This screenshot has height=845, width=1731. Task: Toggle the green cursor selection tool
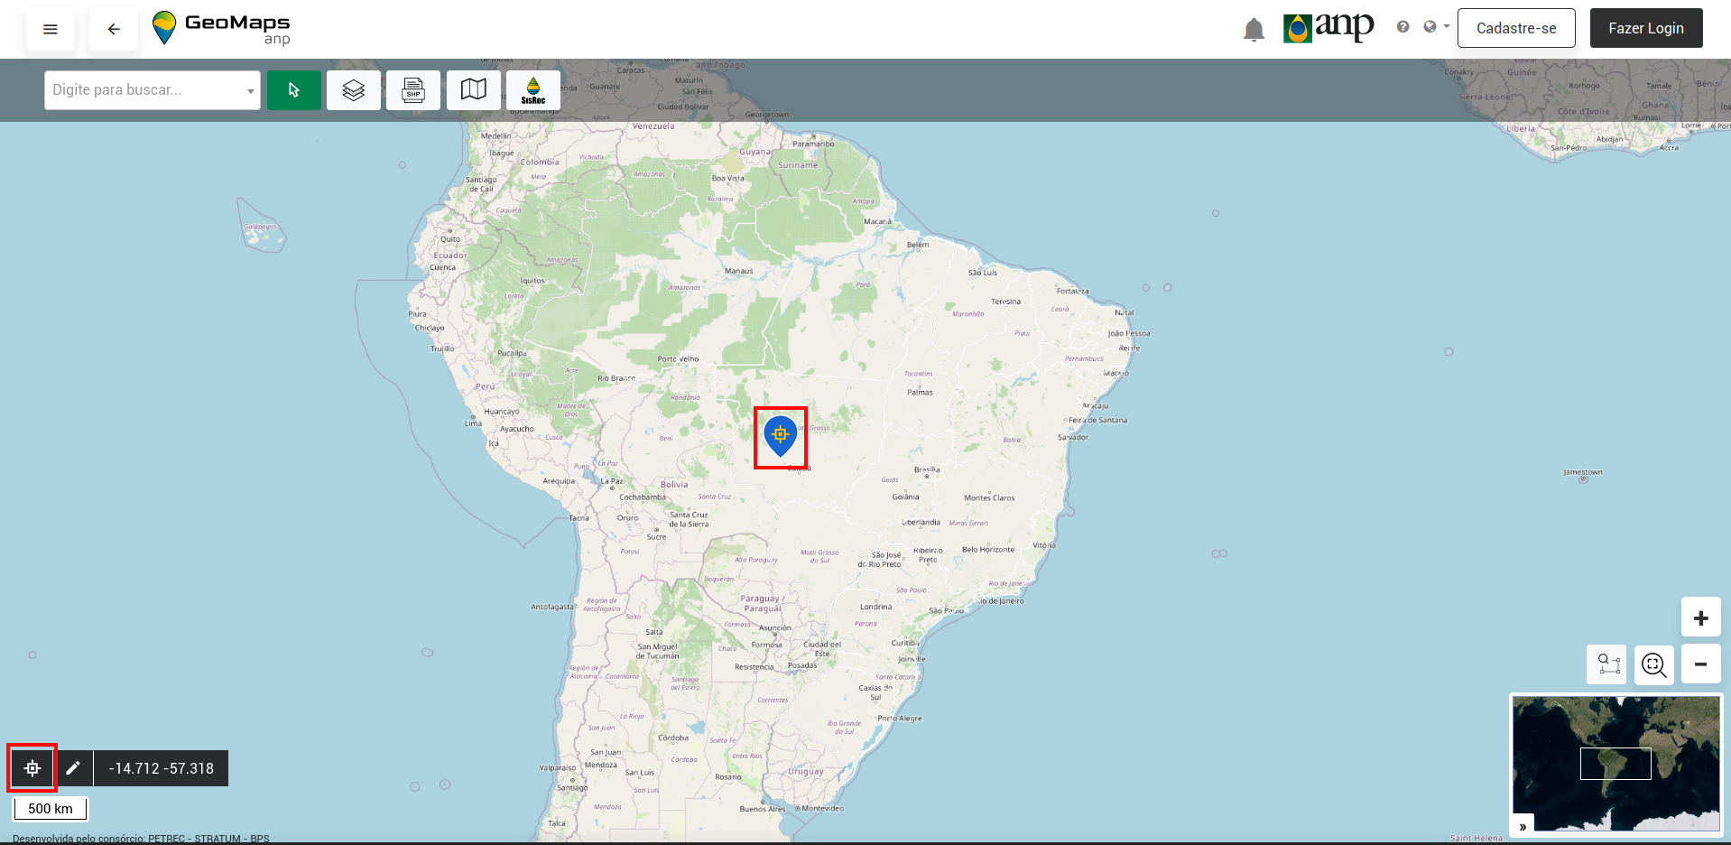(x=294, y=90)
